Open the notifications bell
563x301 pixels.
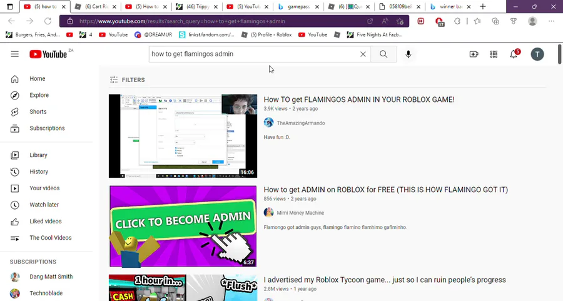point(514,54)
